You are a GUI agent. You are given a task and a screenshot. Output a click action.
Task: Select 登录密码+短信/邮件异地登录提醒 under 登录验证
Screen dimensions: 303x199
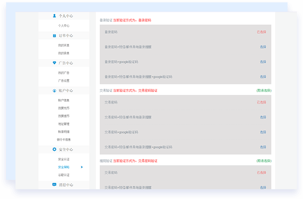coord(263,47)
